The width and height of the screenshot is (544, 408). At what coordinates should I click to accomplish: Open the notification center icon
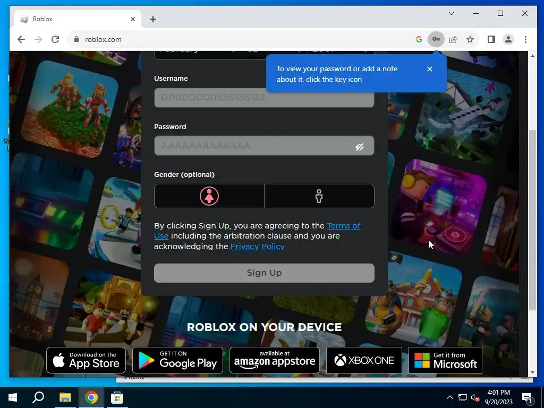(527, 397)
